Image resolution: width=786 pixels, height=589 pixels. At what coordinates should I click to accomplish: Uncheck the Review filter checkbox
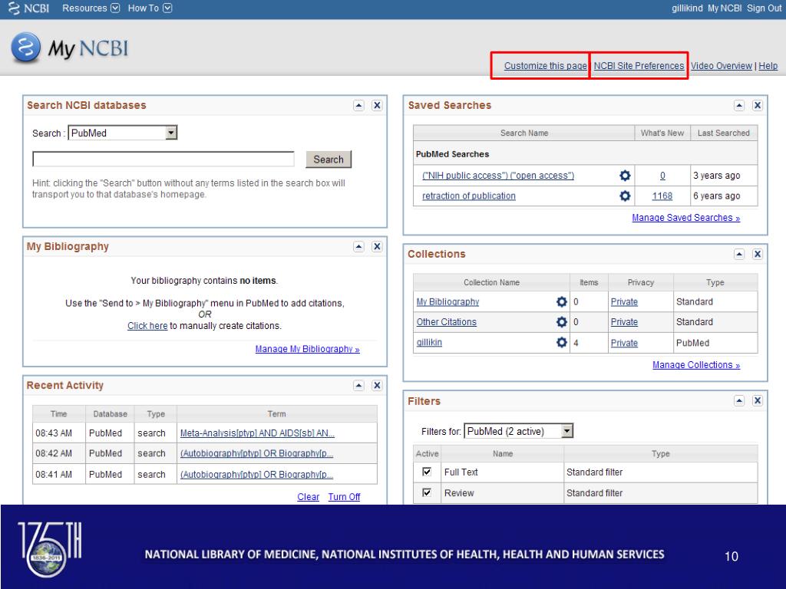click(427, 492)
